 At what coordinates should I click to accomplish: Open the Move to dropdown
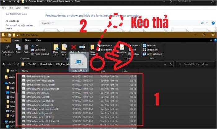tap(55, 50)
